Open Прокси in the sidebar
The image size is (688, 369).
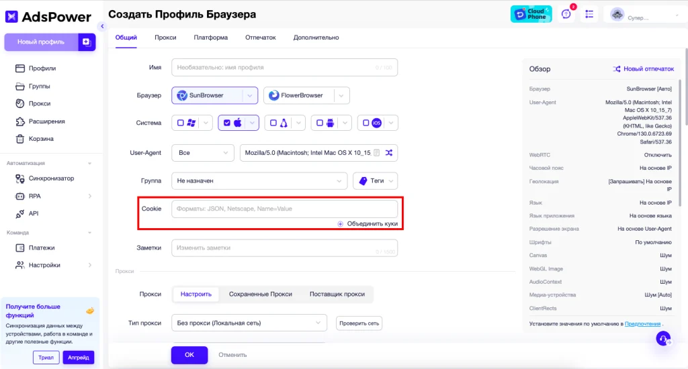[x=40, y=104]
